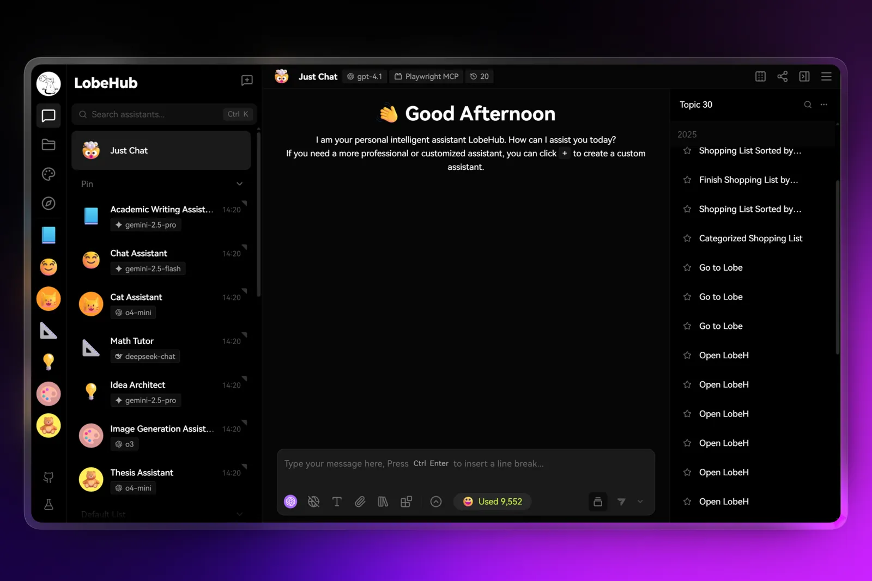This screenshot has width=872, height=581.
Task: Focus the Search assistants input field
Action: pyautogui.click(x=155, y=114)
